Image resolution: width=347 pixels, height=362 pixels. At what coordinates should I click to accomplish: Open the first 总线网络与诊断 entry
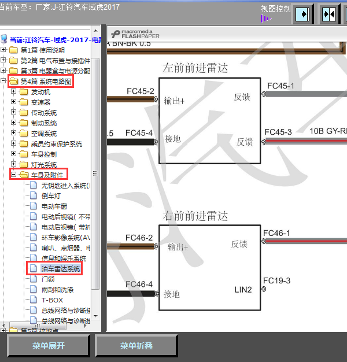coord(66,311)
